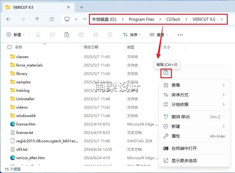Viewport: 235px width, 173px height.
Task: Expand chevron next to This PC icon
Action: (76, 19)
